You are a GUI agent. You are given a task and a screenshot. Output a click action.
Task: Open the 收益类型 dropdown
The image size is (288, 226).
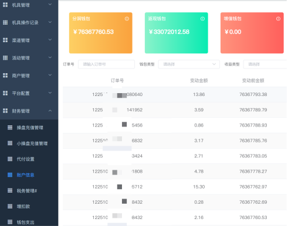point(265,64)
